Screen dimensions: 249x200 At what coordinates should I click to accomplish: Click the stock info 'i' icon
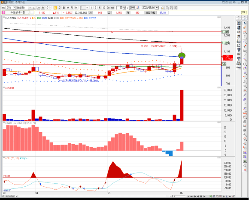click(x=32, y=12)
